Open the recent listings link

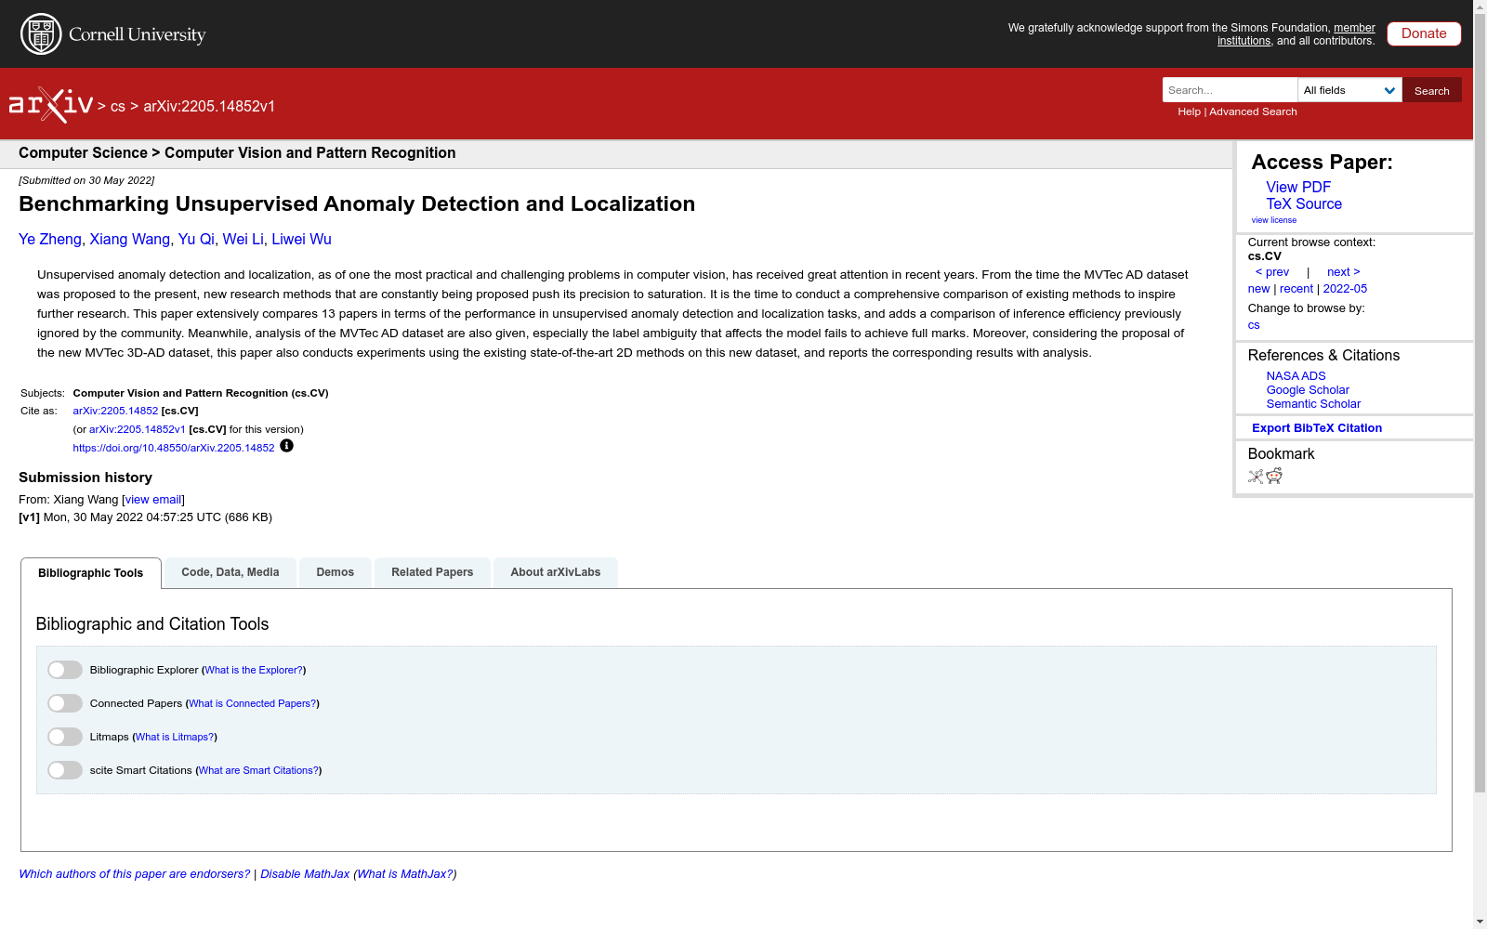(x=1296, y=289)
